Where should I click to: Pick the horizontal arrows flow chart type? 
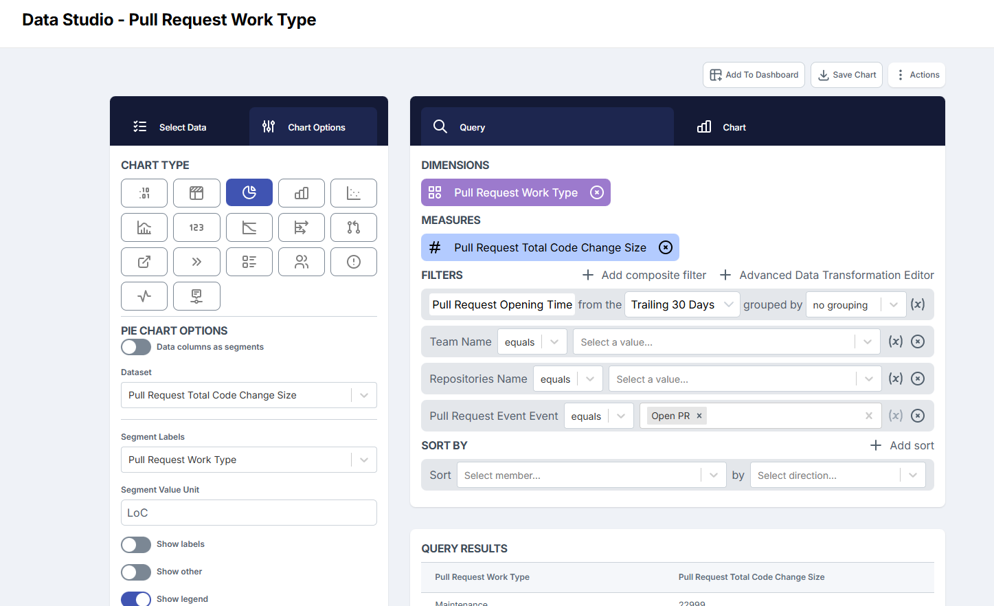[302, 227]
